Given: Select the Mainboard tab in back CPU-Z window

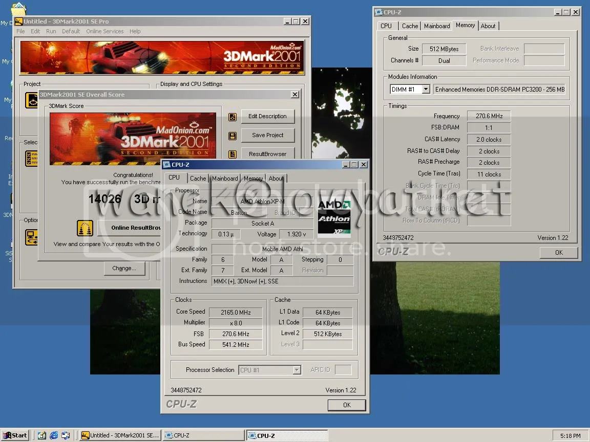Looking at the screenshot, I should (x=437, y=26).
